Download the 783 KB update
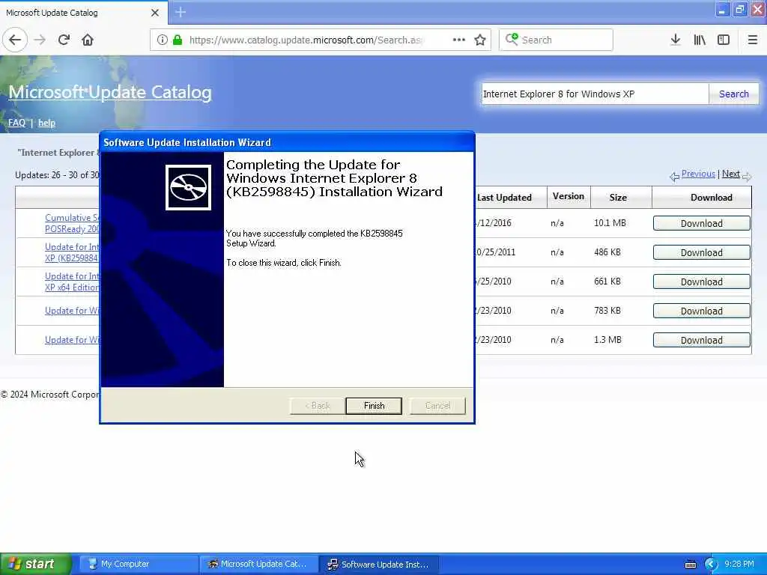This screenshot has height=575, width=767. (701, 311)
